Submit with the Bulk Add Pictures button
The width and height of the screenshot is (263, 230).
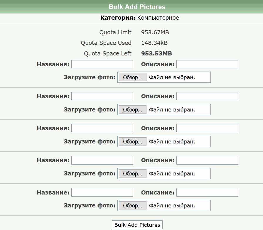tap(137, 225)
